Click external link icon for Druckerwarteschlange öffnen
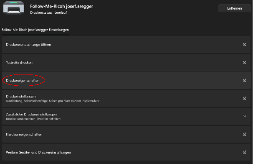Image resolution: width=253 pixels, height=164 pixels. tap(245, 44)
